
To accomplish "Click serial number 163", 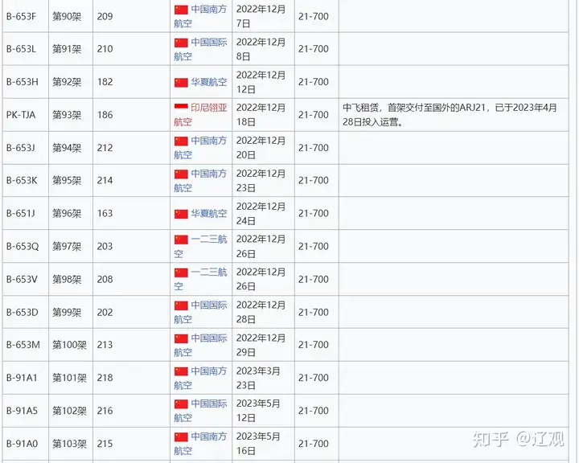I will pyautogui.click(x=105, y=213).
